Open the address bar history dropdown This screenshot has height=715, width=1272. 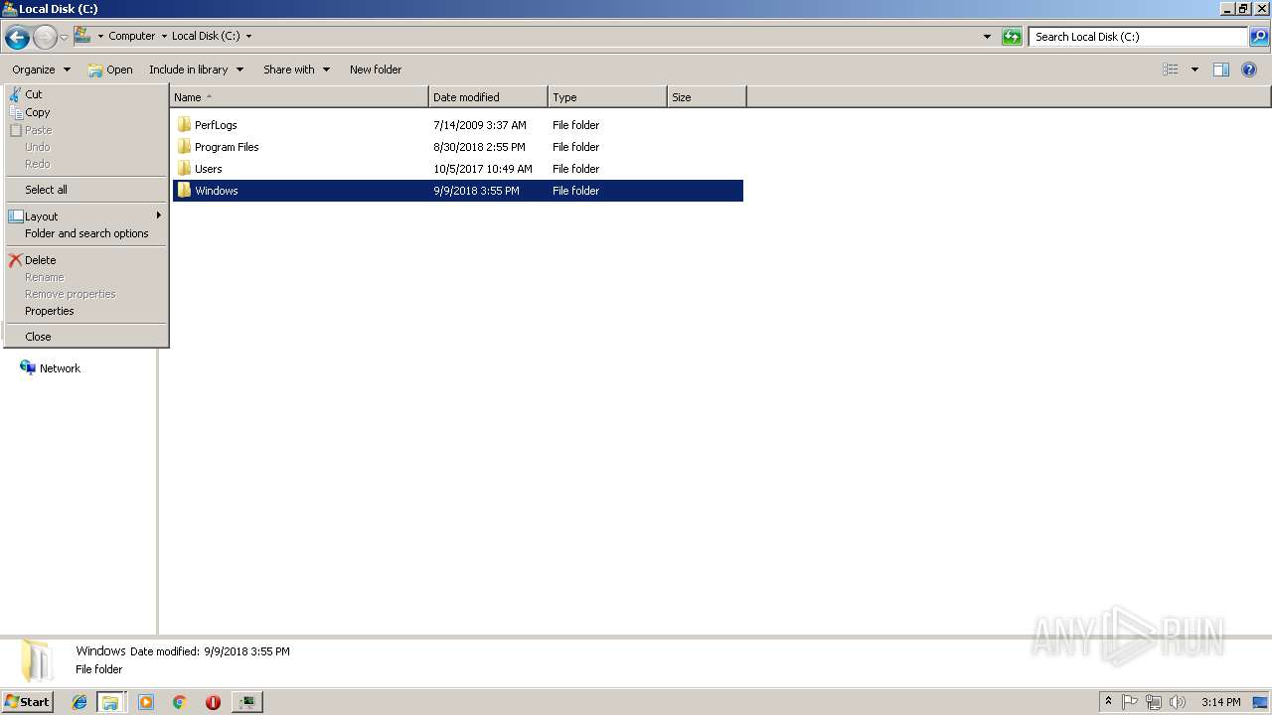987,37
